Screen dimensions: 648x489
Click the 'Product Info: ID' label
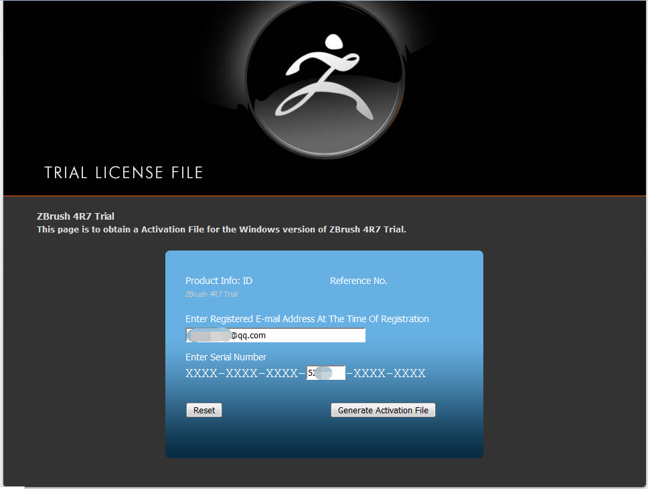219,281
